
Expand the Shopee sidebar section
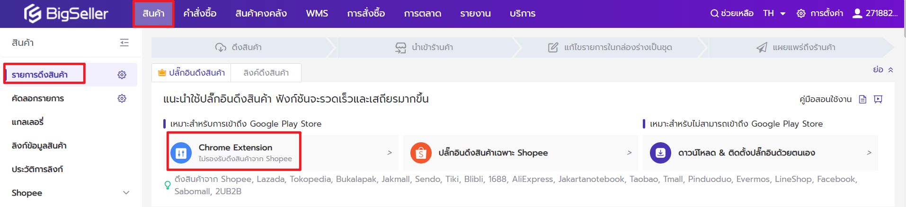click(126, 193)
